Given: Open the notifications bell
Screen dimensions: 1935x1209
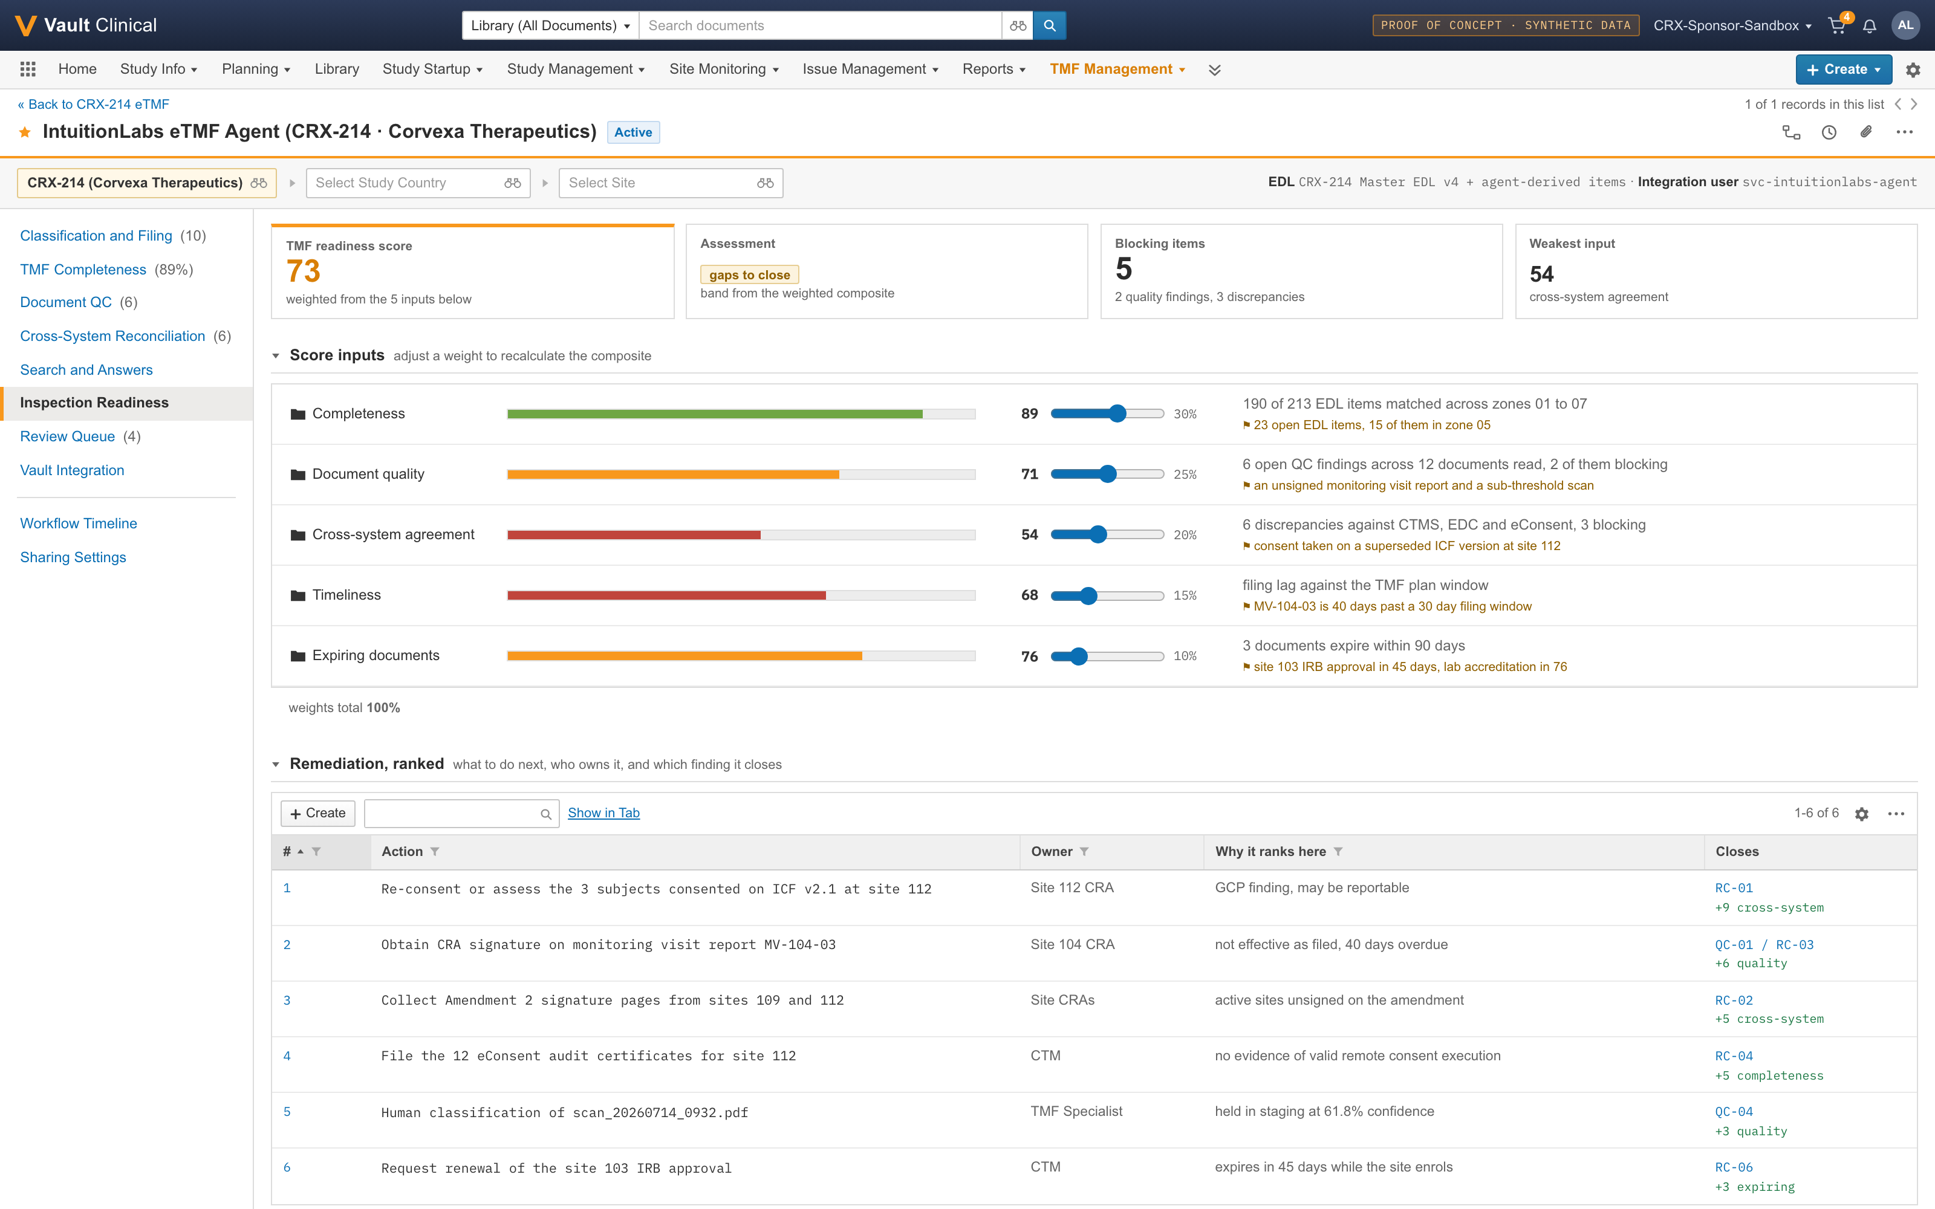Looking at the screenshot, I should coord(1870,25).
